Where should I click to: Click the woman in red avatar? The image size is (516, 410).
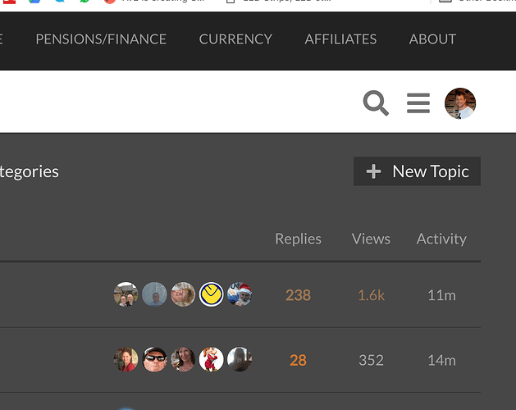click(x=126, y=359)
